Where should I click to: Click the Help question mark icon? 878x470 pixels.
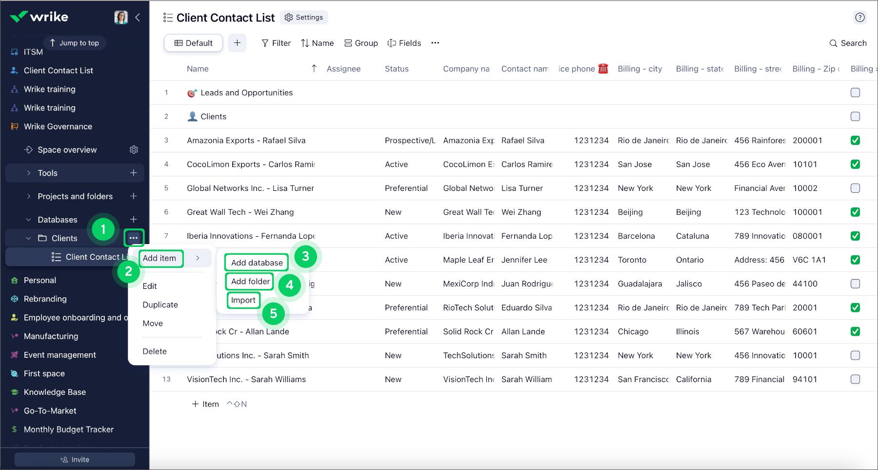(860, 18)
